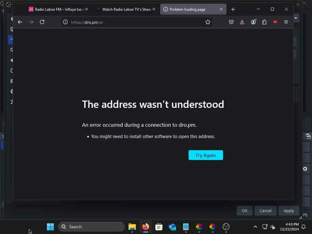Open the Downloads panel icon

(242, 22)
